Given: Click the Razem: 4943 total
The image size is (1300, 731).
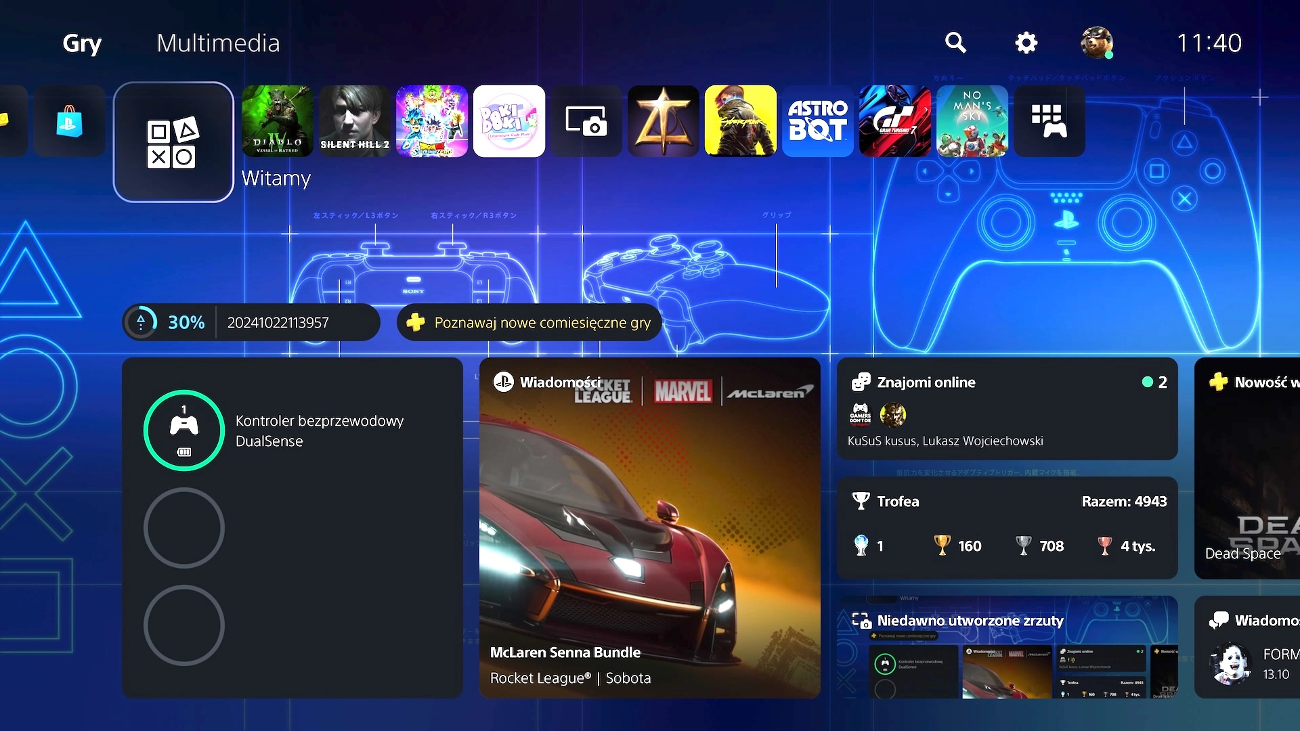Looking at the screenshot, I should (1124, 502).
